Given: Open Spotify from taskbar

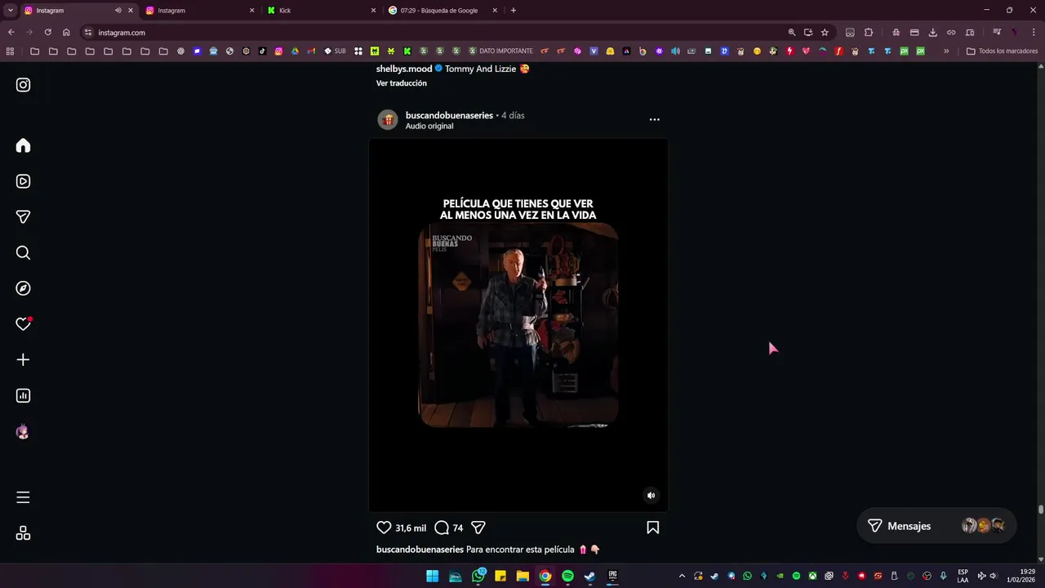Looking at the screenshot, I should [x=567, y=576].
